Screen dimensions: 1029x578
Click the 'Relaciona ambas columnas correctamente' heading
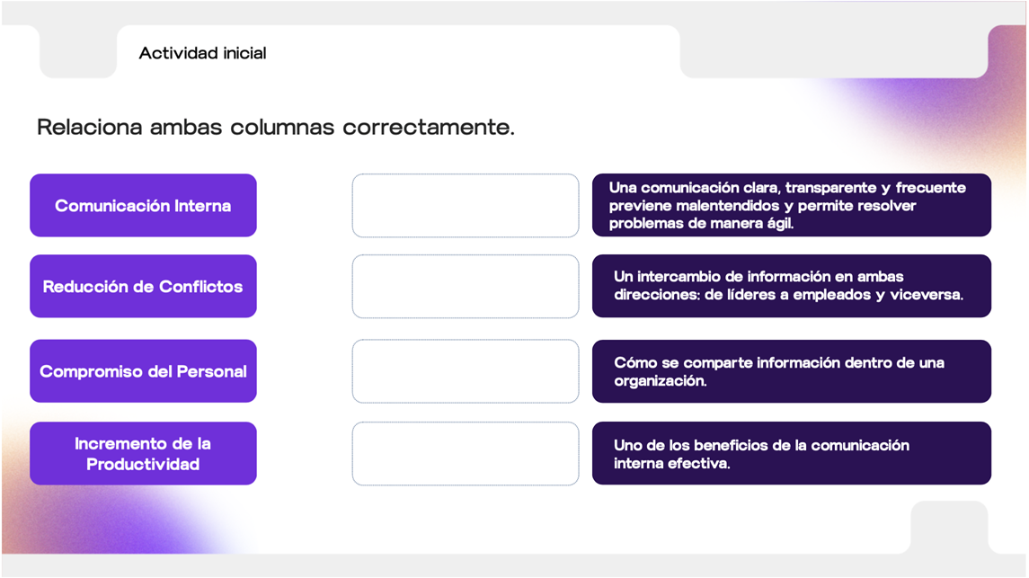point(276,128)
